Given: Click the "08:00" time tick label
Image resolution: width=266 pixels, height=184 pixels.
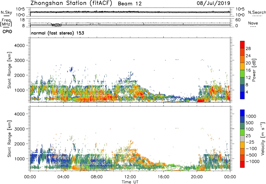Looking at the screenshot, I should click(x=97, y=177).
